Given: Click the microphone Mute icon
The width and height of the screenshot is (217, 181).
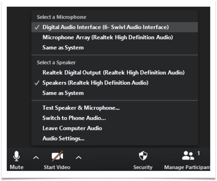Looking at the screenshot, I should click(x=16, y=156).
